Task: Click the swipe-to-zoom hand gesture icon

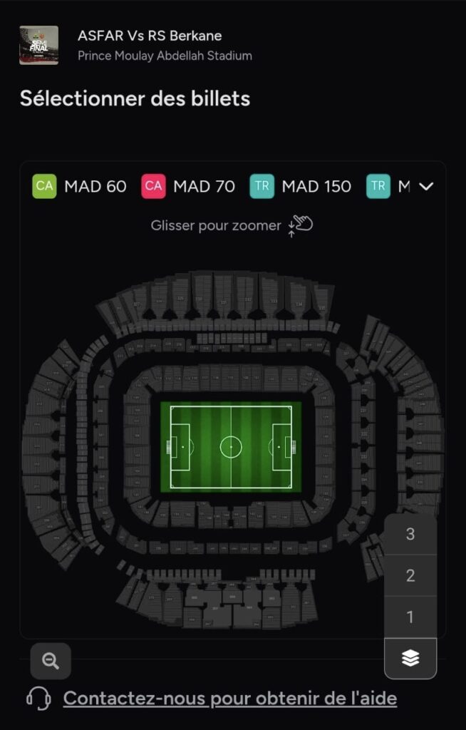Action: [302, 225]
